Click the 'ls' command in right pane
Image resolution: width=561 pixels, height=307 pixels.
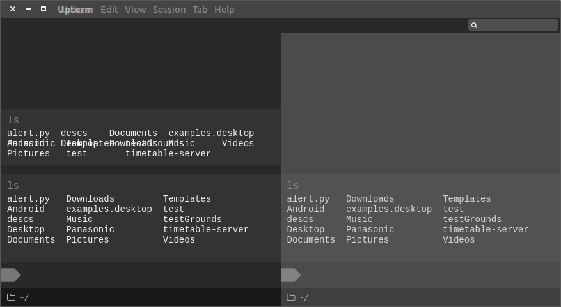293,186
